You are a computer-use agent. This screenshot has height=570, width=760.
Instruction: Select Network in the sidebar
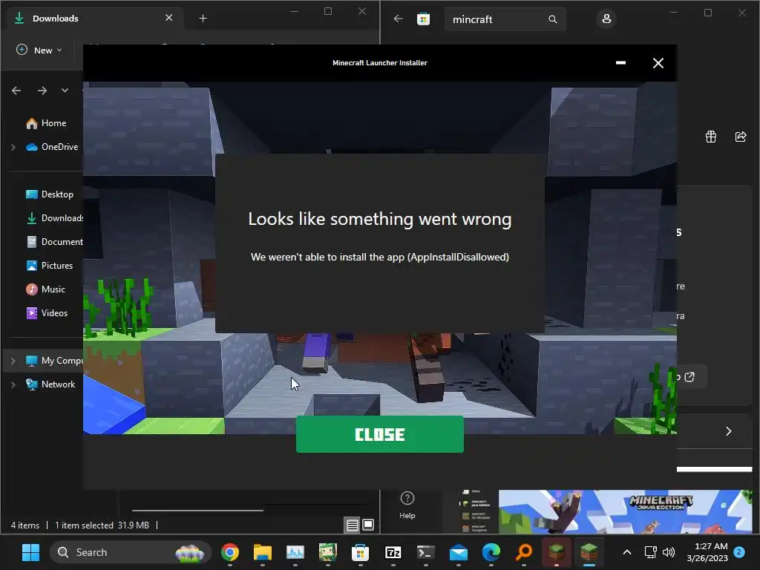51,384
